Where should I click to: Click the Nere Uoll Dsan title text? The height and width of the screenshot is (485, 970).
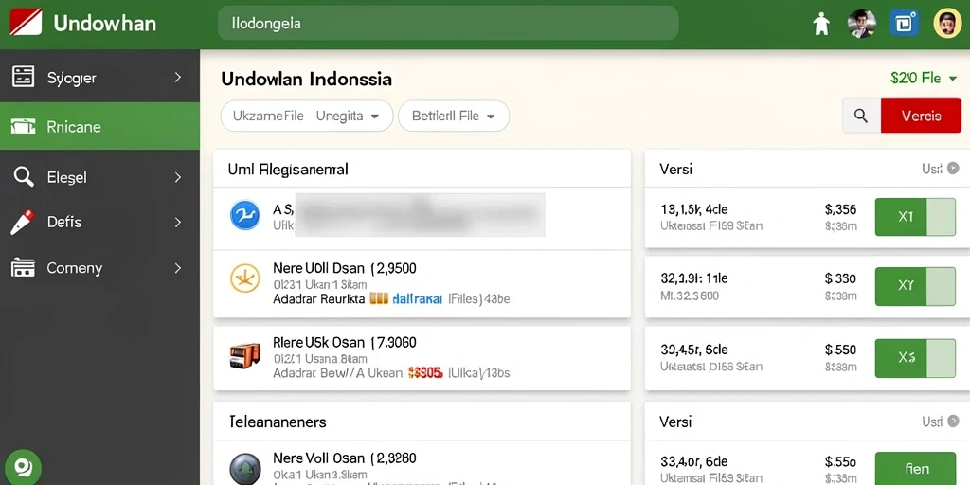click(x=345, y=268)
